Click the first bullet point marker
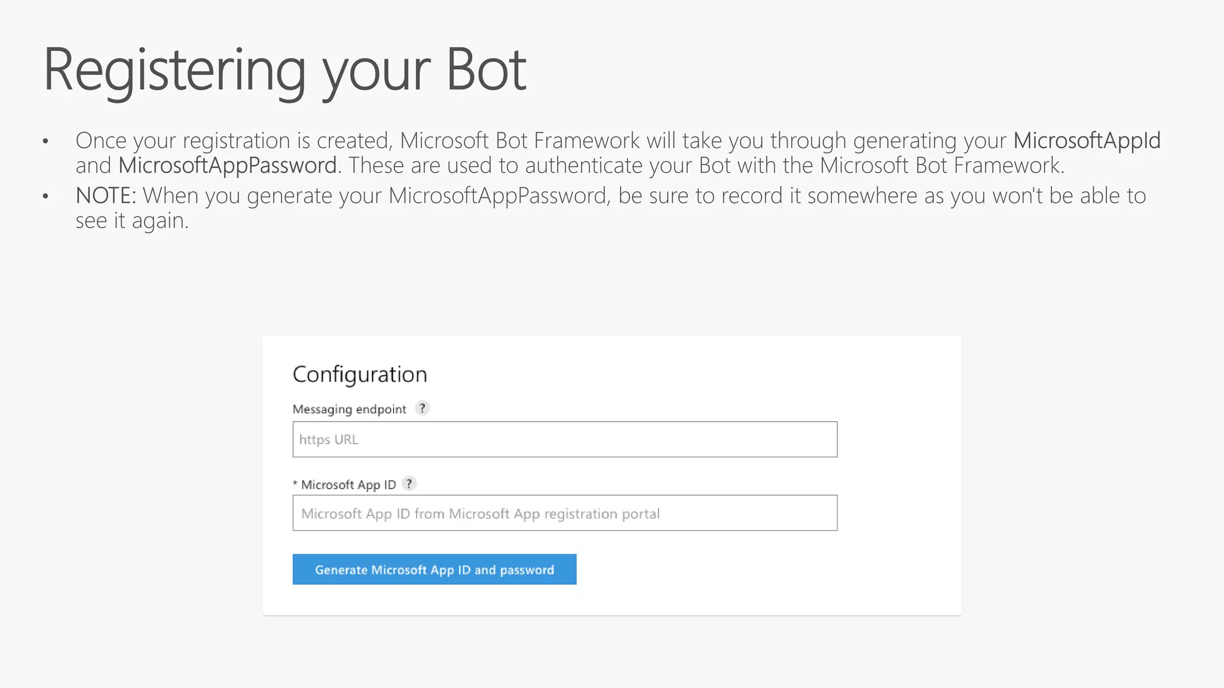This screenshot has height=688, width=1224. point(45,142)
